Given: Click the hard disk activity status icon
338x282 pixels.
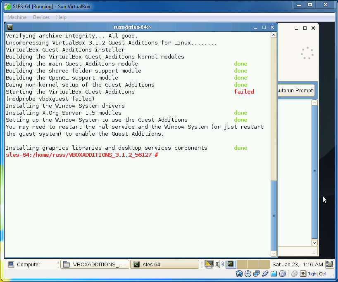Looking at the screenshot, I should [x=239, y=274].
